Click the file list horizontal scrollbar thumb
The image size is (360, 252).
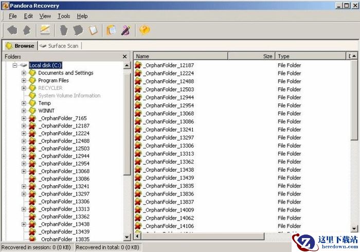click(203, 236)
